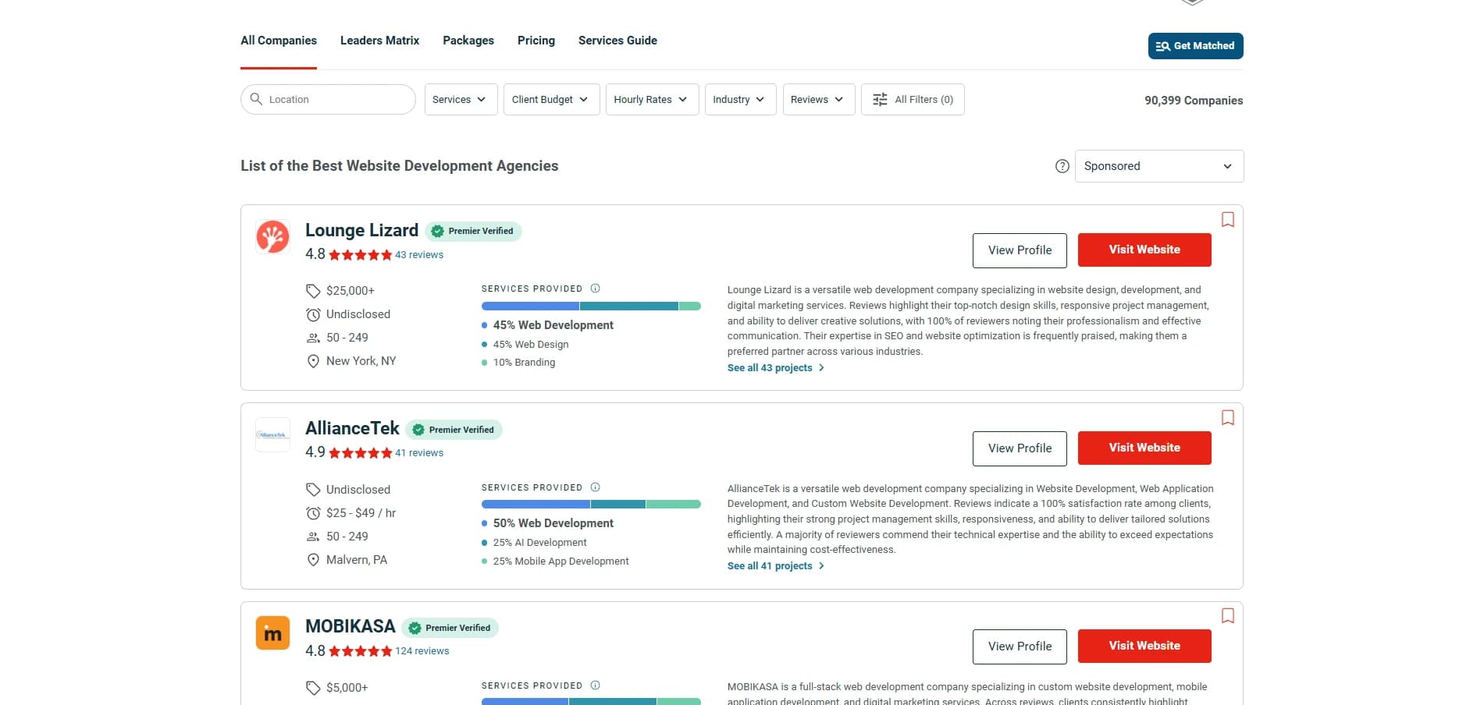Select 45% Web Design service entry

531,345
